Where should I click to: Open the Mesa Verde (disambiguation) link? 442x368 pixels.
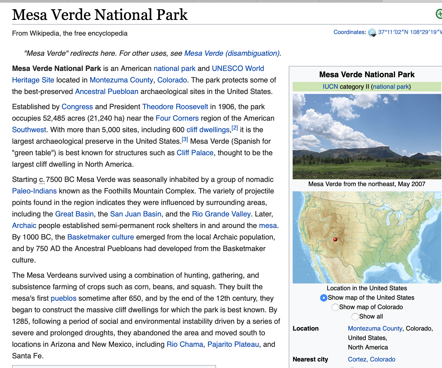232,53
